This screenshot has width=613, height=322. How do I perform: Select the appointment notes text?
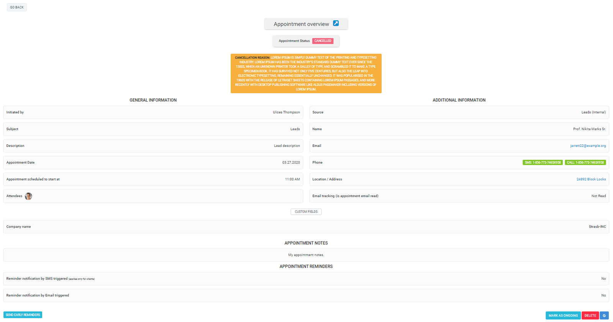pyautogui.click(x=306, y=255)
